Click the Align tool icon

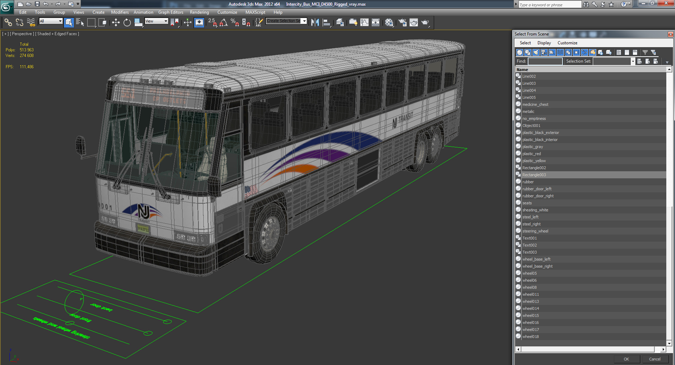coord(326,22)
